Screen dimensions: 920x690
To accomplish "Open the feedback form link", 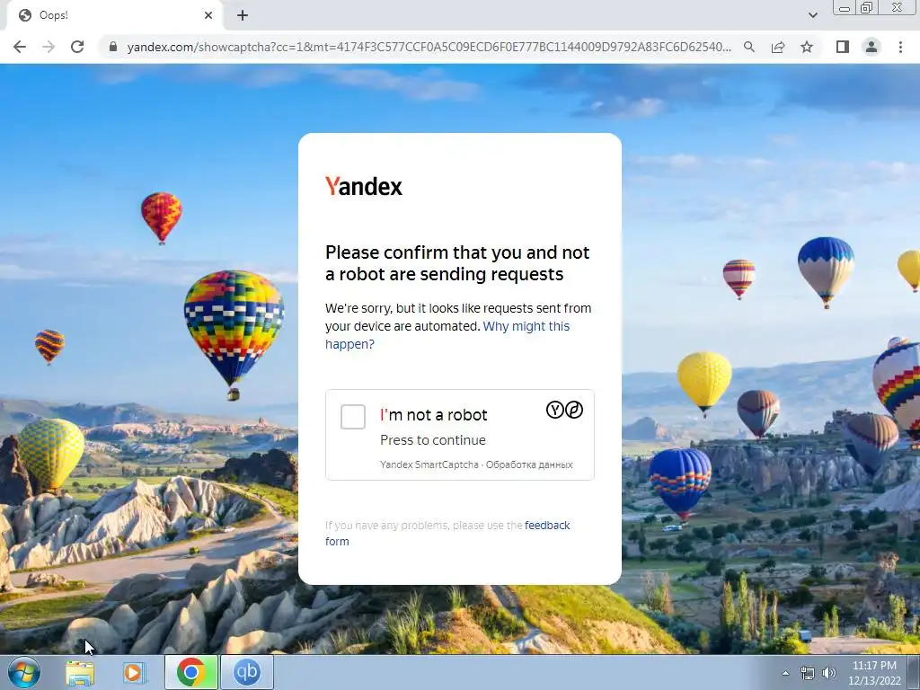I will pos(447,533).
